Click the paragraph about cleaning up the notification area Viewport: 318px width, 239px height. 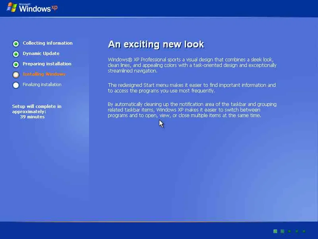pos(192,110)
